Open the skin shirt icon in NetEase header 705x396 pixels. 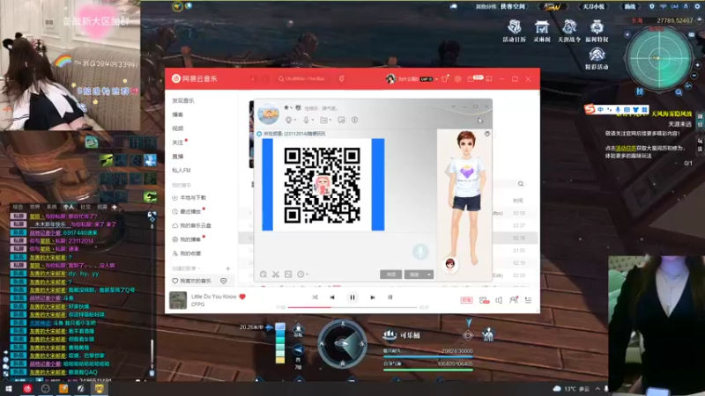(x=445, y=79)
